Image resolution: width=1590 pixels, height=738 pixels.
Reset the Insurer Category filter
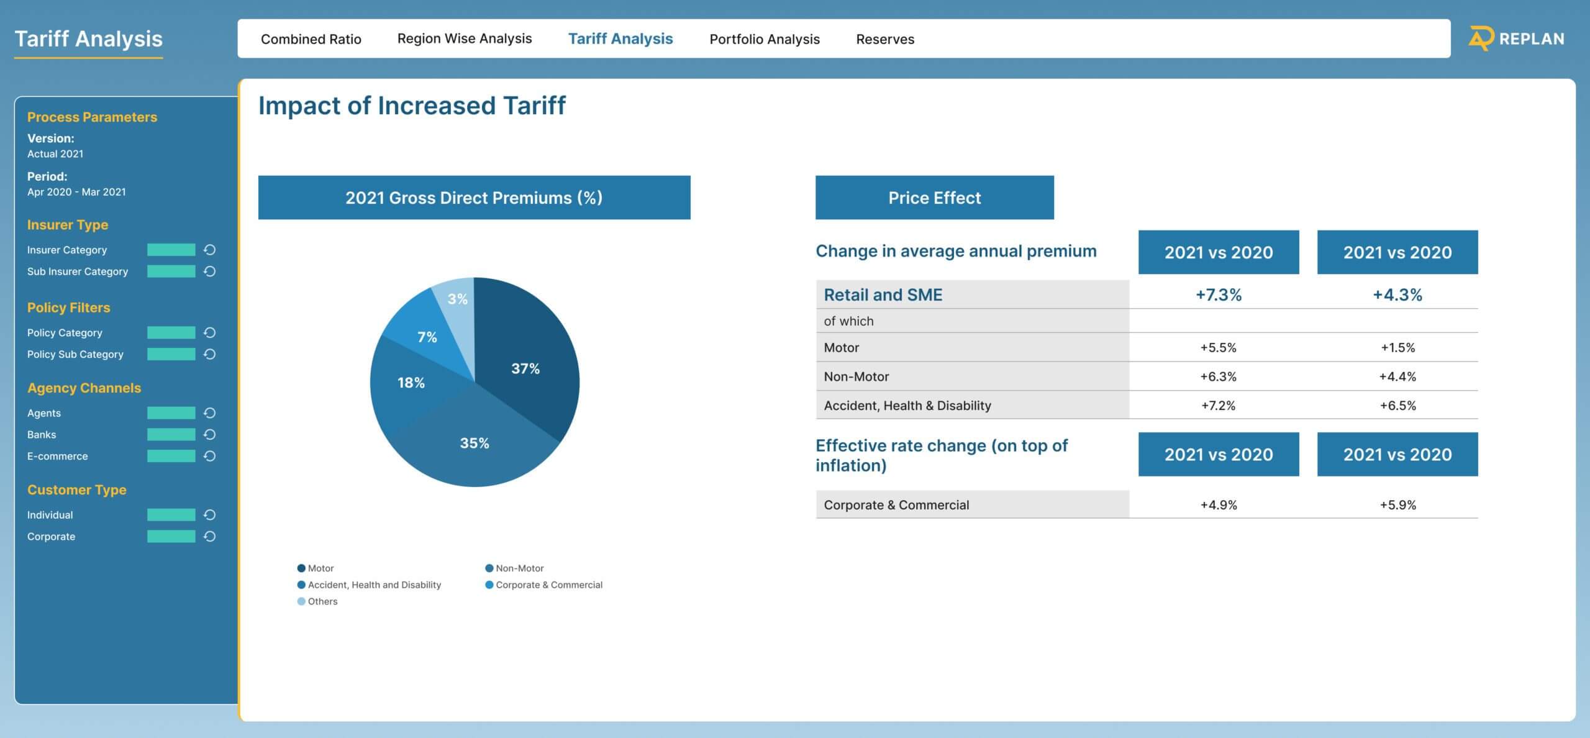click(210, 250)
